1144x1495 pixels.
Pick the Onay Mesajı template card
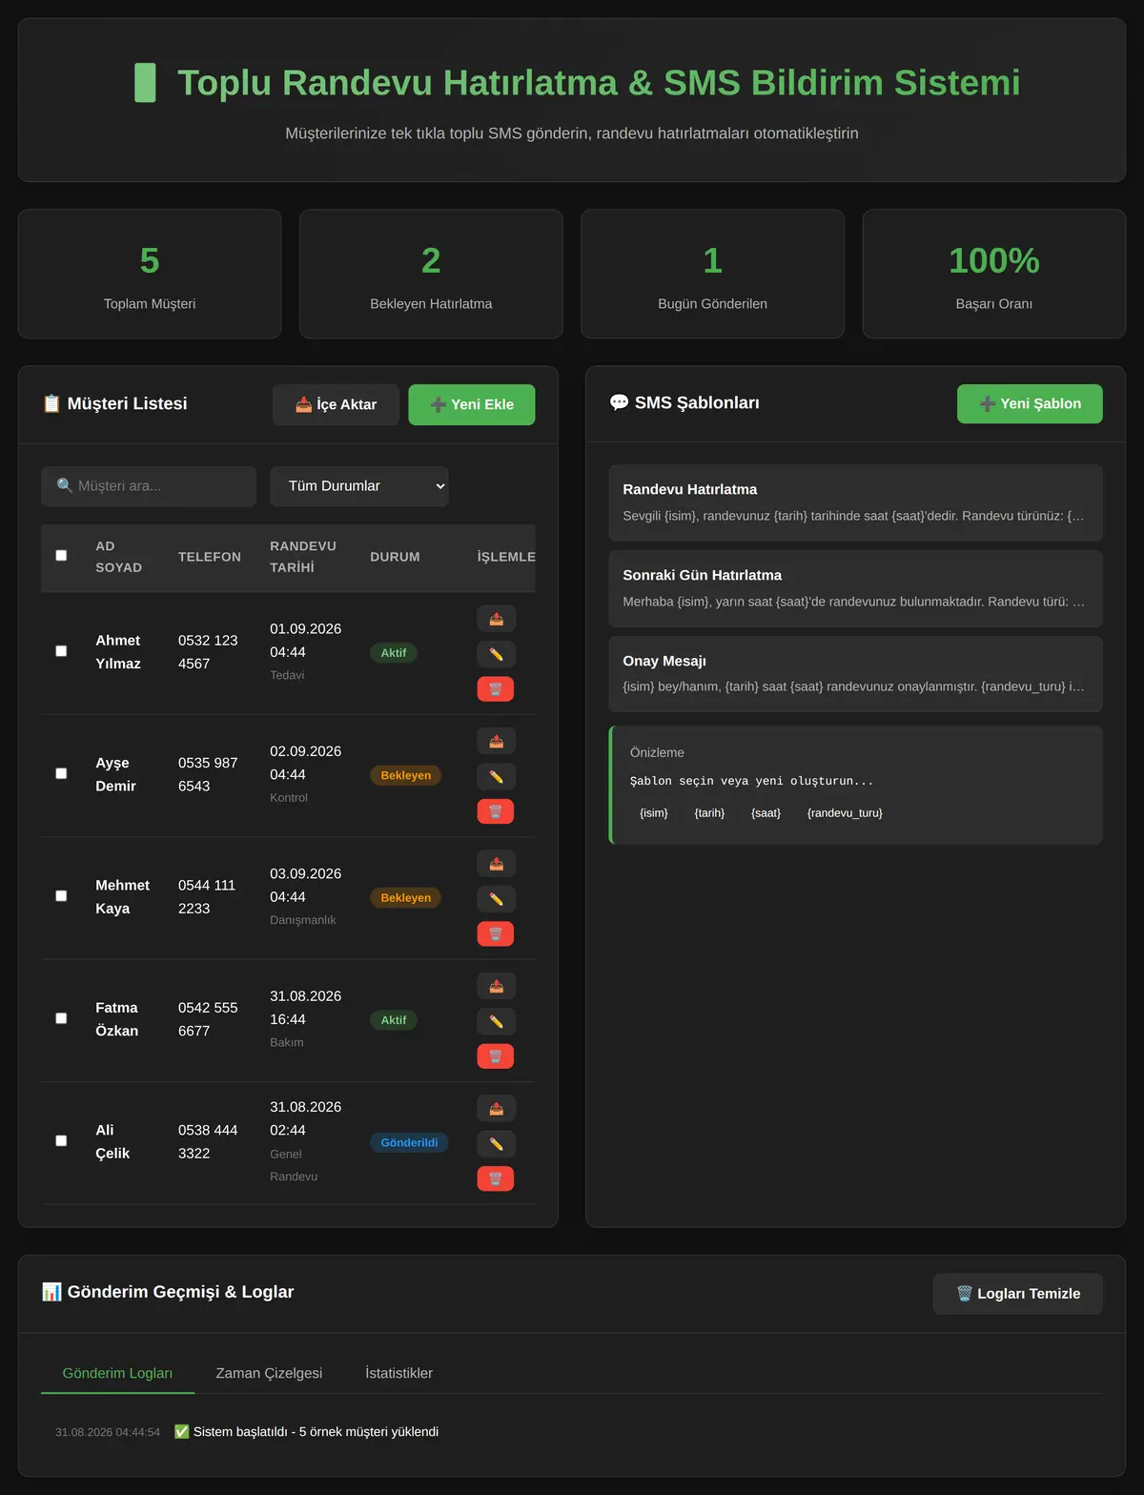[855, 674]
